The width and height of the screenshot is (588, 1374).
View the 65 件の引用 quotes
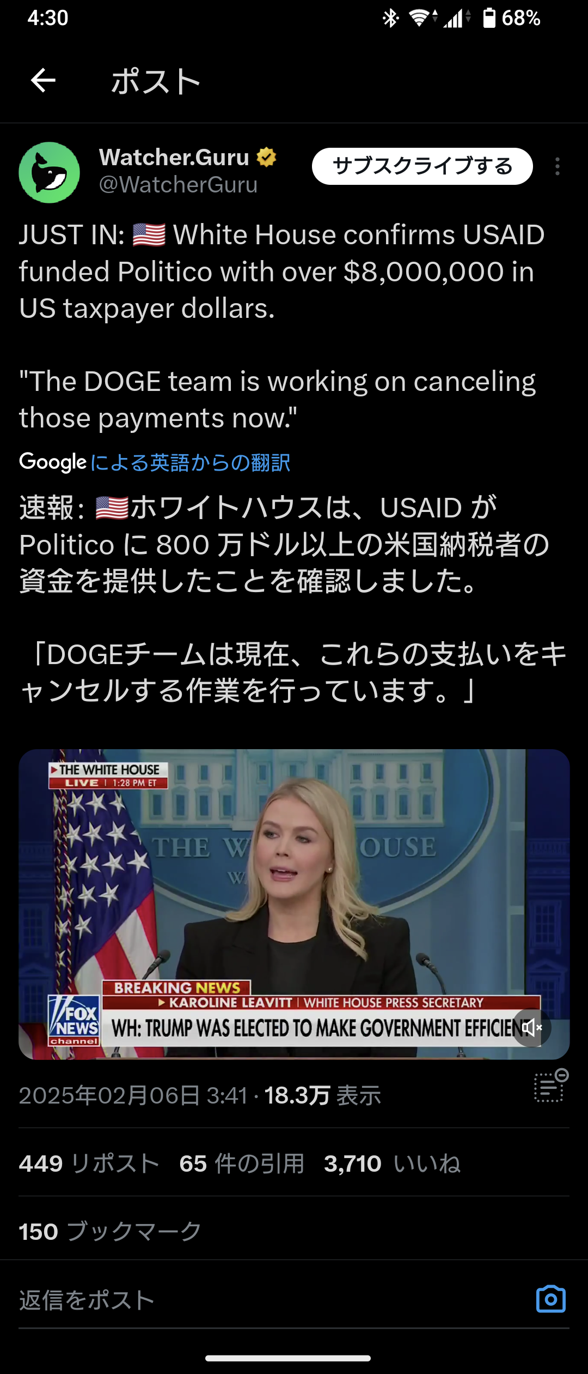coord(242,1164)
